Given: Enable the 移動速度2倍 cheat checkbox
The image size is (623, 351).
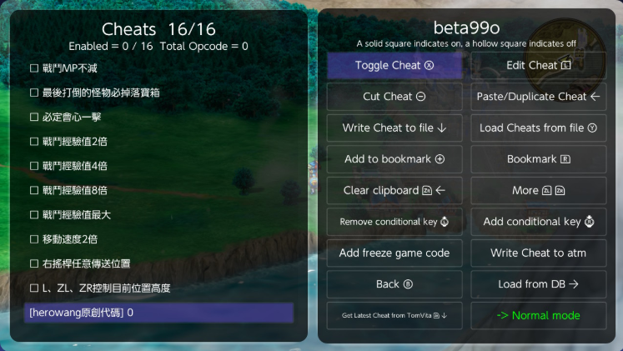Looking at the screenshot, I should click(x=34, y=239).
